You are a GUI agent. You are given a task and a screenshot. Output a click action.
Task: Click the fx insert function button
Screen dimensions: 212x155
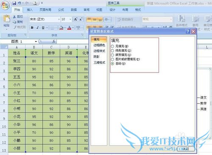pos(54,42)
